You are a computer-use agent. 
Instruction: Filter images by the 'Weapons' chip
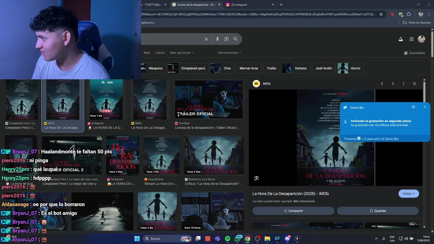153,68
